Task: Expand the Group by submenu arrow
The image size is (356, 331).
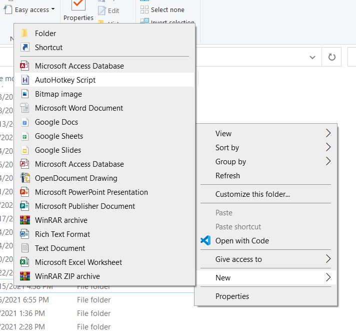Action: 328,161
